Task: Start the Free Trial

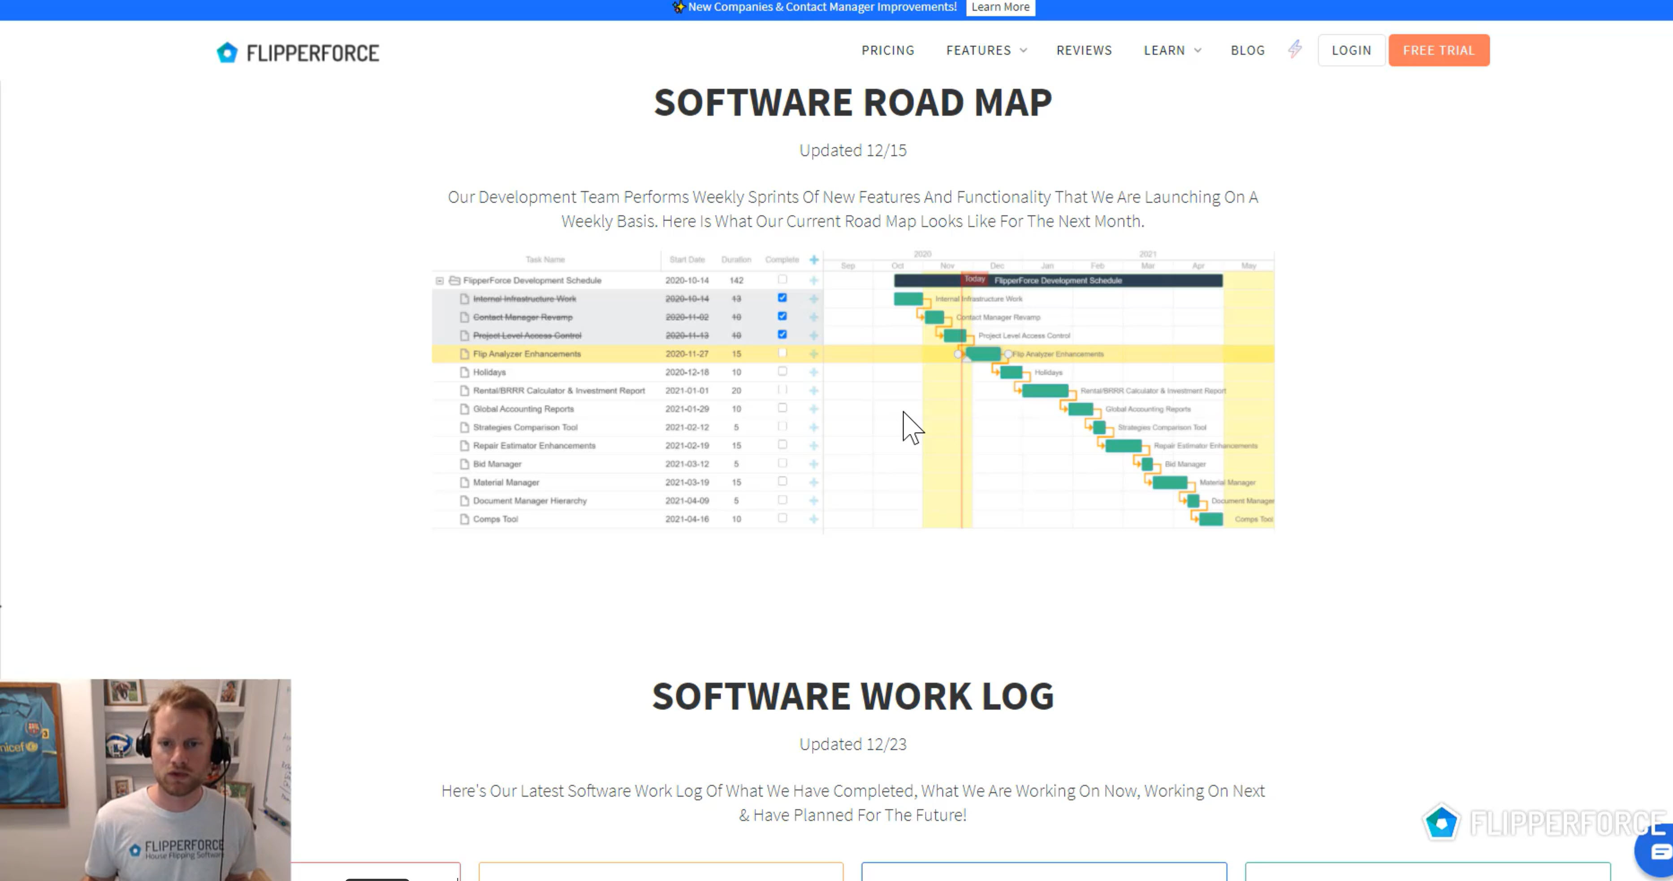Action: (1439, 50)
